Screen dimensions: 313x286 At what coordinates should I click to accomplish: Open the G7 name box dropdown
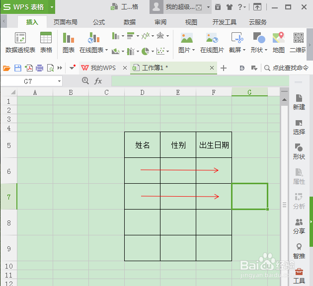[59, 81]
